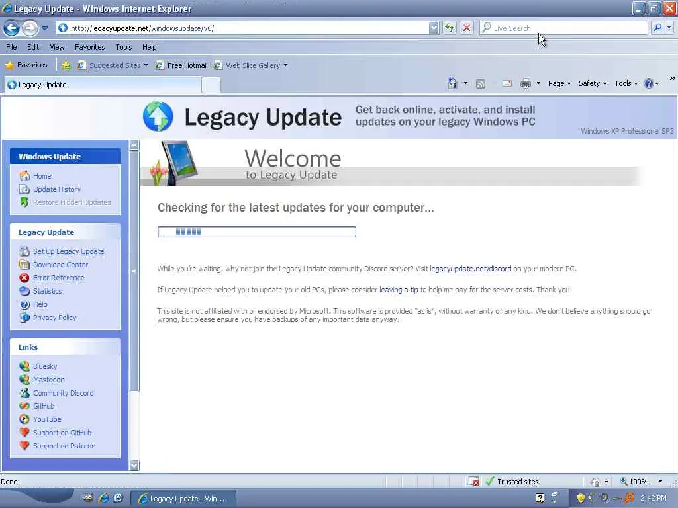Click the leaving a tip link
Screen dimensions: 678x508
point(399,290)
